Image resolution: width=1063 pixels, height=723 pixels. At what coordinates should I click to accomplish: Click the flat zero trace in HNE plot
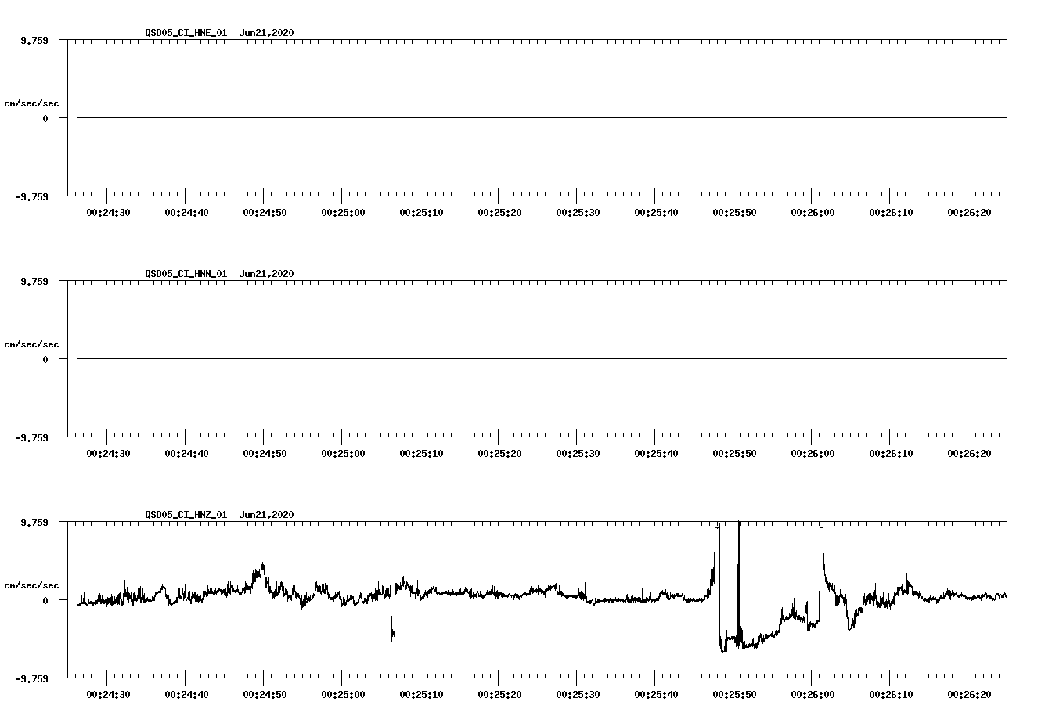click(x=542, y=117)
